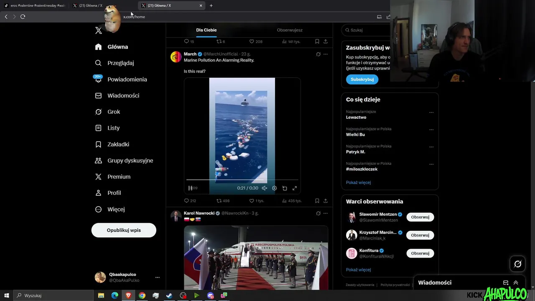
Task: Open Zakładki bookmarks
Action: 112,144
